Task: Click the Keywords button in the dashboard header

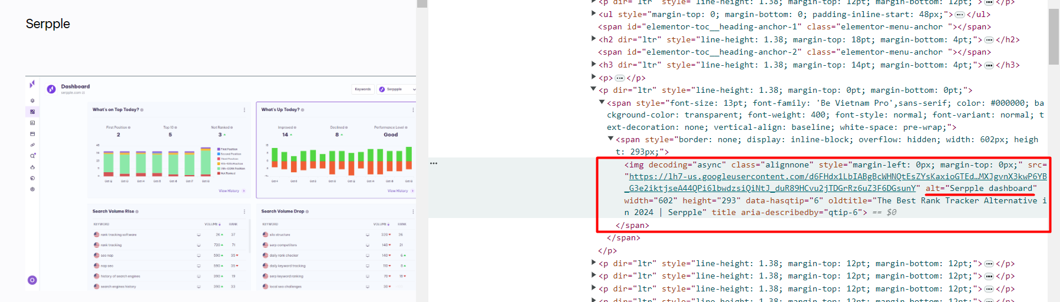Action: tap(363, 89)
